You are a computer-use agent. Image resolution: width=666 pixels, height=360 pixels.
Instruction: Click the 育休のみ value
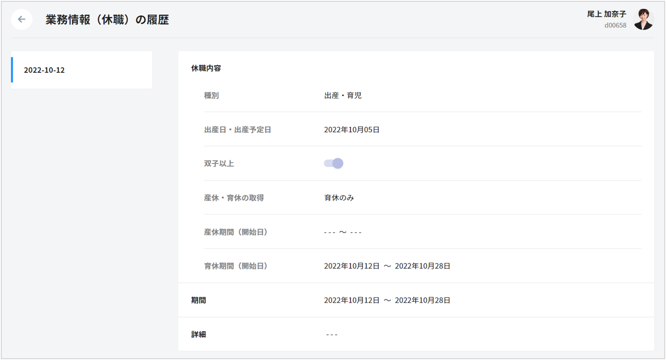pos(339,198)
